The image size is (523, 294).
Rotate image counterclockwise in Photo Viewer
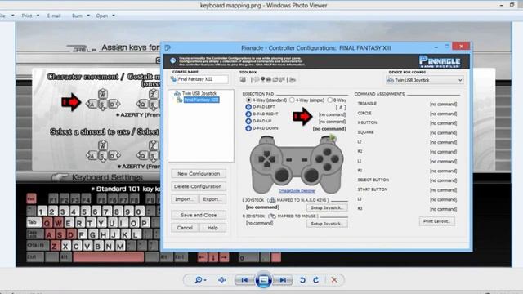tap(302, 280)
